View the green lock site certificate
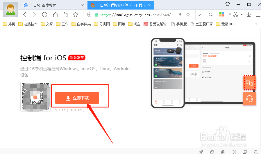261x154 pixels. 96,15
